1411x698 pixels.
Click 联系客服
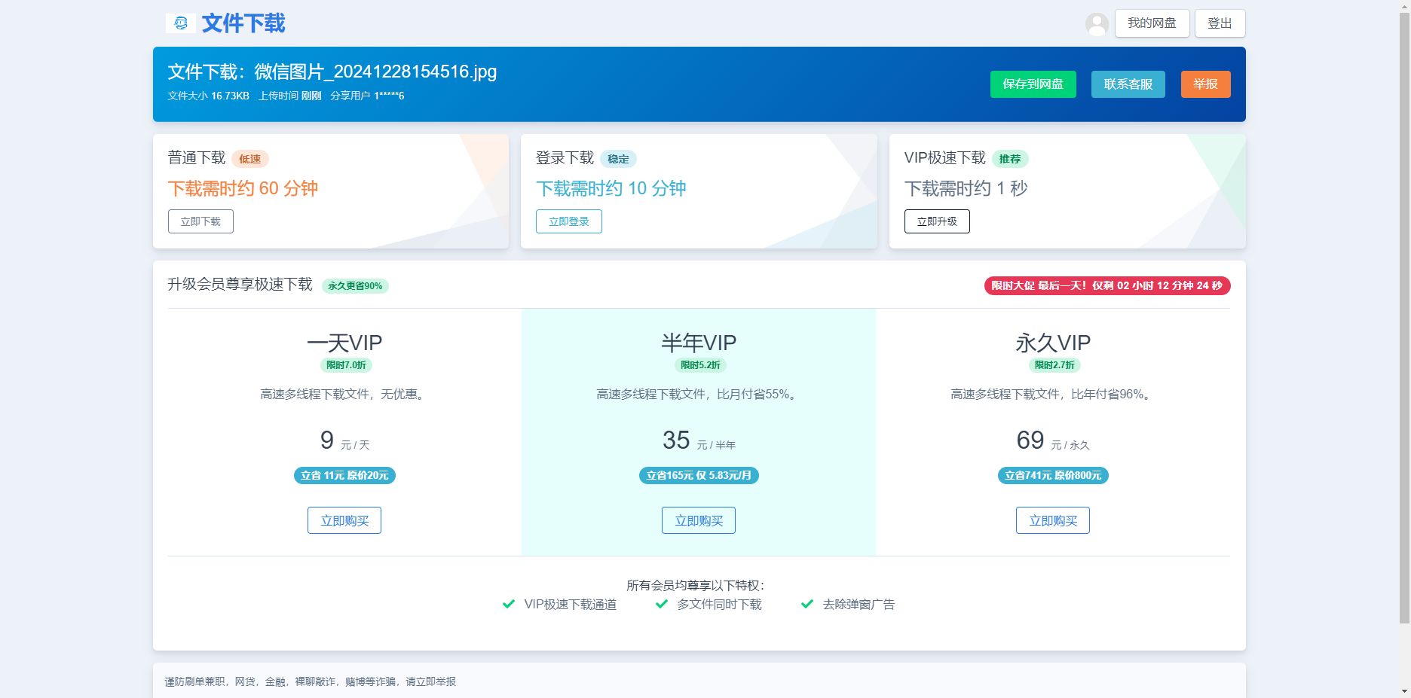[1127, 84]
